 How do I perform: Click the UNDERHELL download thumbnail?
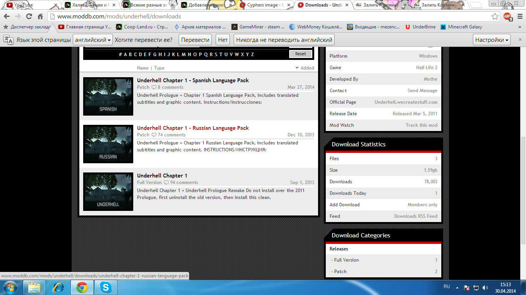(108, 192)
